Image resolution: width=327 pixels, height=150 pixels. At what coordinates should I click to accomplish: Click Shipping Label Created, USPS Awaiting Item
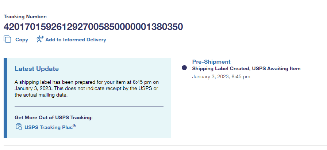(246, 68)
